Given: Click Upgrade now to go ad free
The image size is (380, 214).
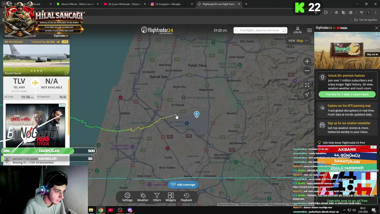Looking at the screenshot, I should (x=347, y=201).
